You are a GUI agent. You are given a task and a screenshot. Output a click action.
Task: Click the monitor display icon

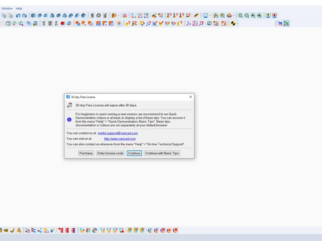(x=205, y=16)
